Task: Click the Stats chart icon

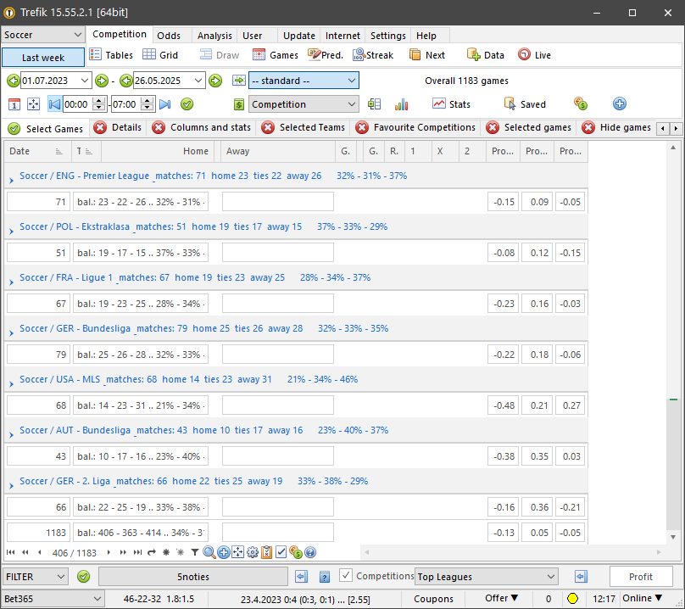Action: pyautogui.click(x=451, y=104)
